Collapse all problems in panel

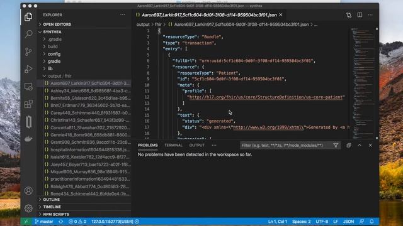tap(349, 145)
